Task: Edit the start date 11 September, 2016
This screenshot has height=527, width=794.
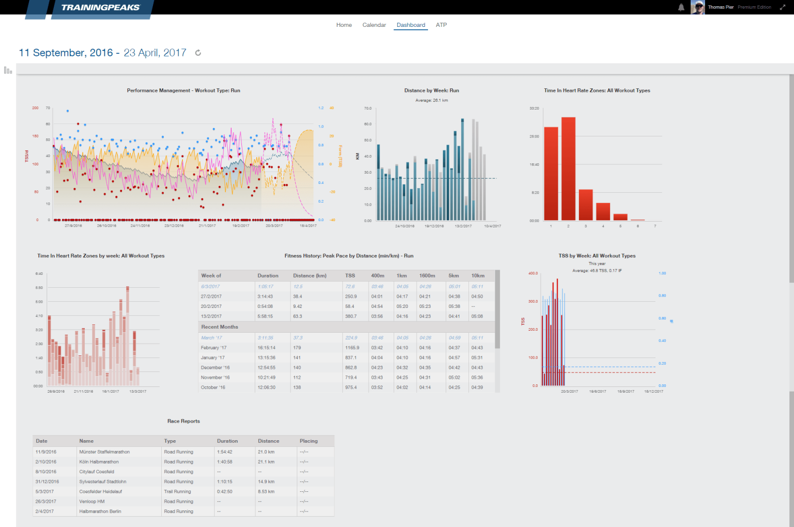Action: tap(66, 52)
